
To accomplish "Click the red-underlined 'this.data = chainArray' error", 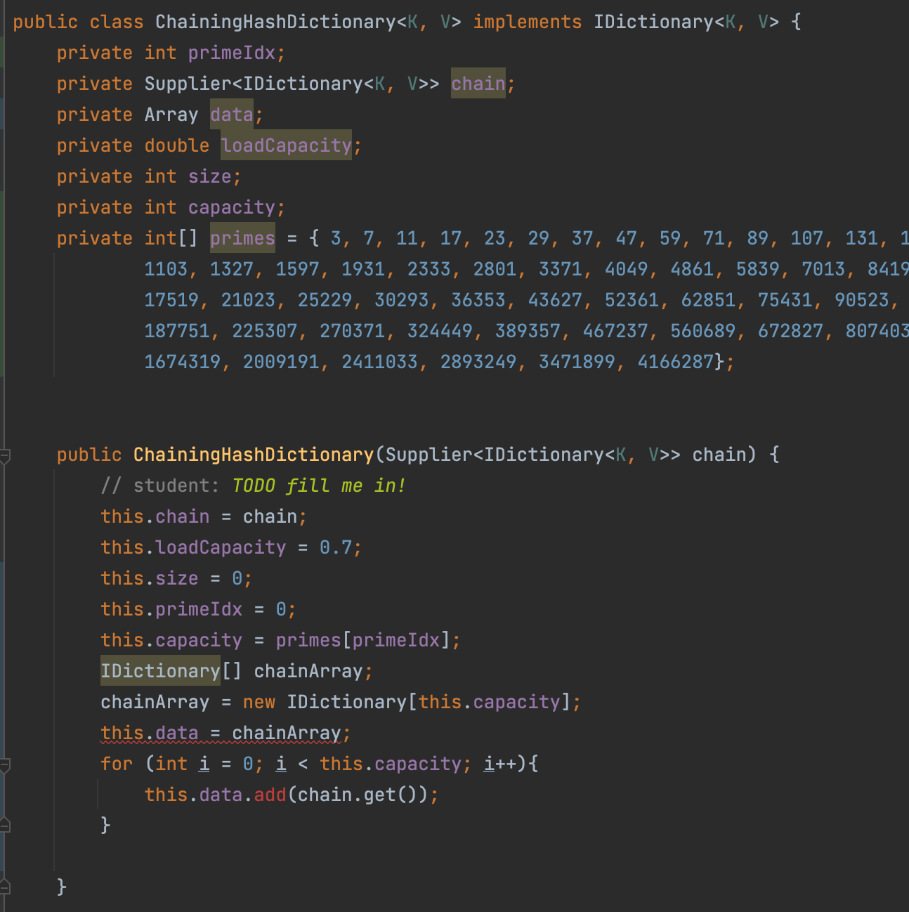I will (221, 733).
